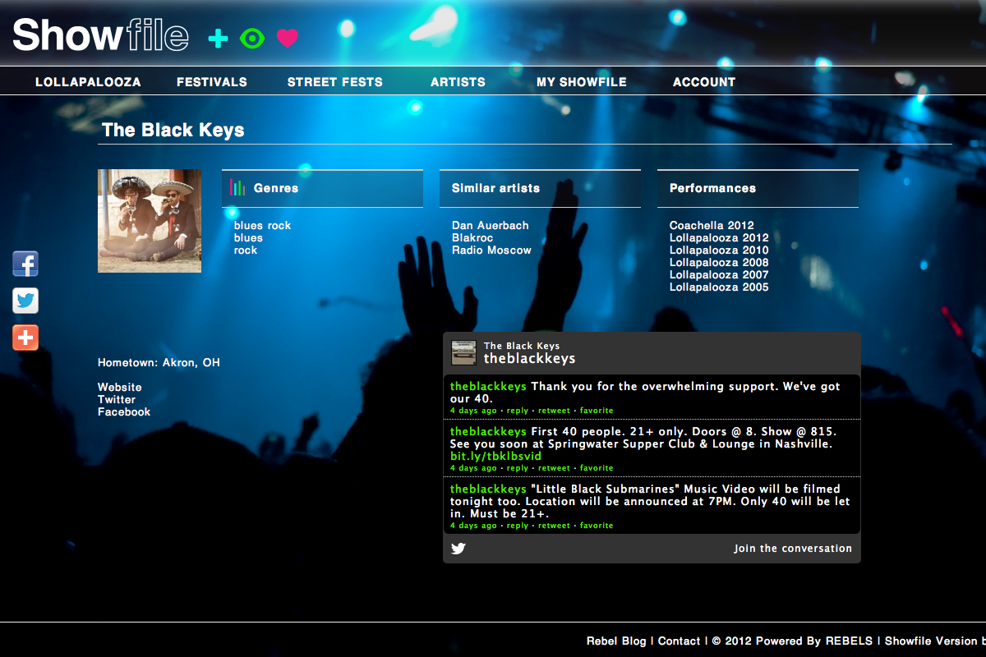The image size is (986, 657).
Task: Click The Black Keys artist photo
Action: click(x=150, y=221)
